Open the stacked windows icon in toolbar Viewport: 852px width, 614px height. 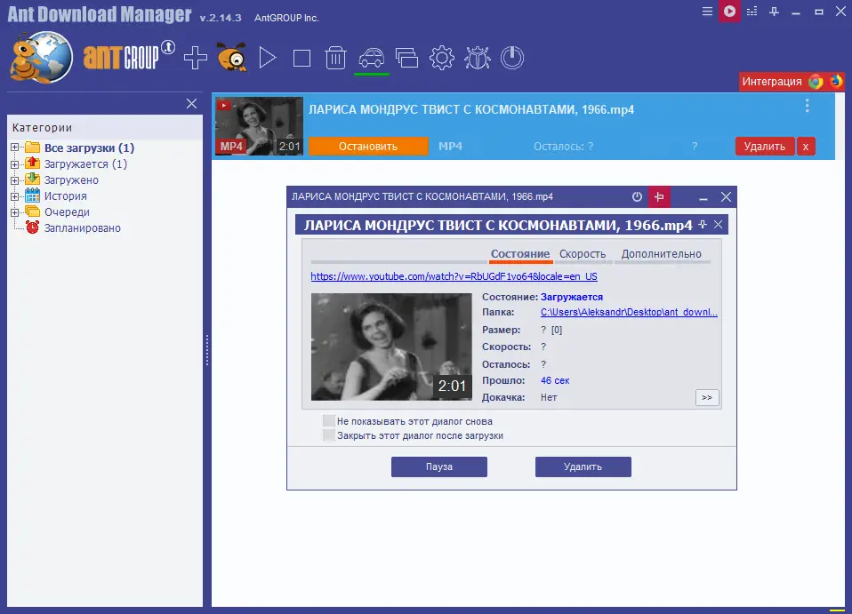(x=406, y=58)
